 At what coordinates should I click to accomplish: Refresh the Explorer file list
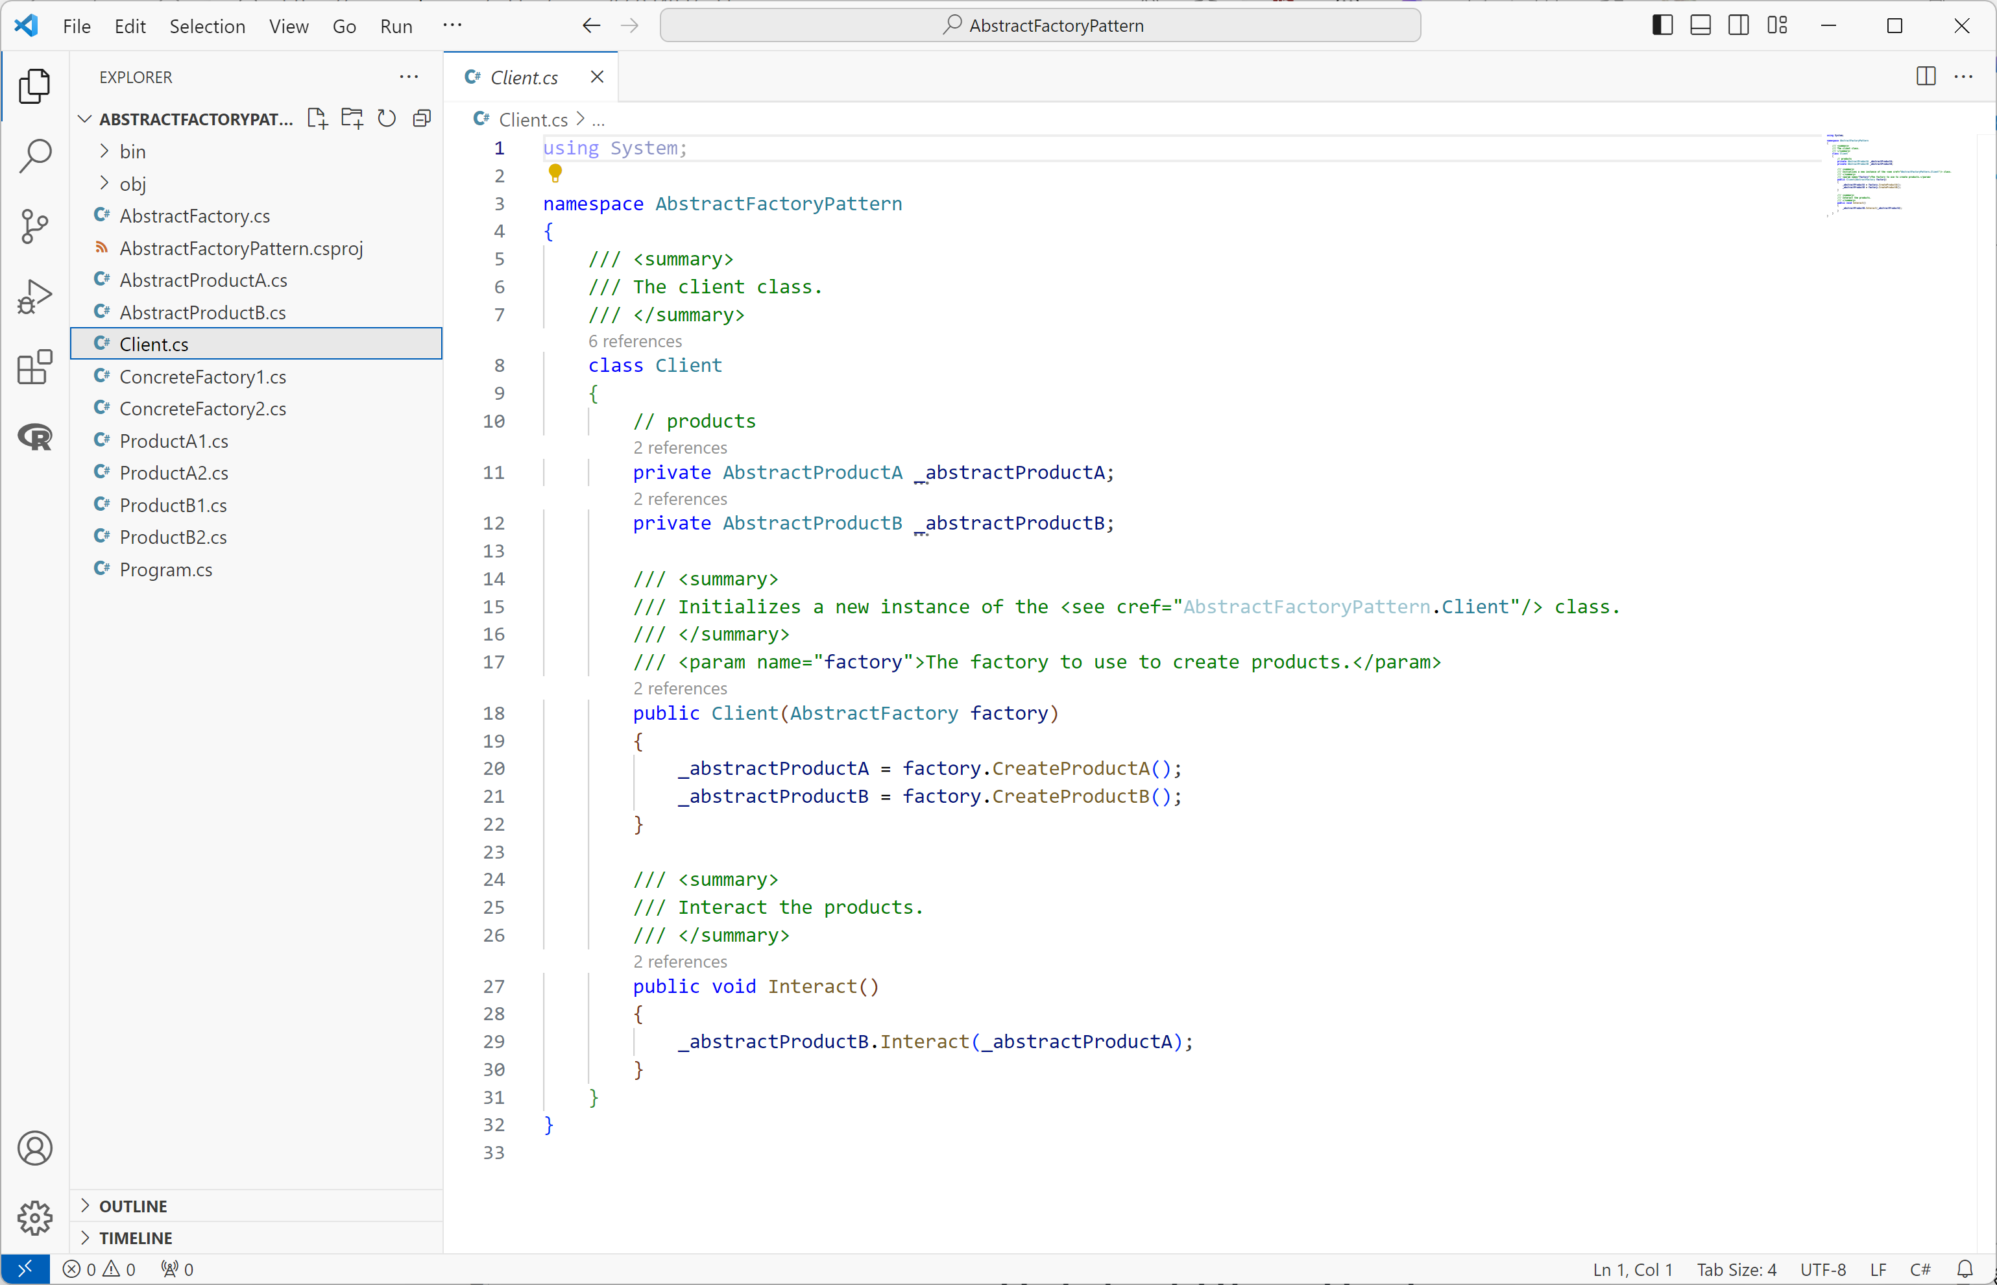point(386,117)
